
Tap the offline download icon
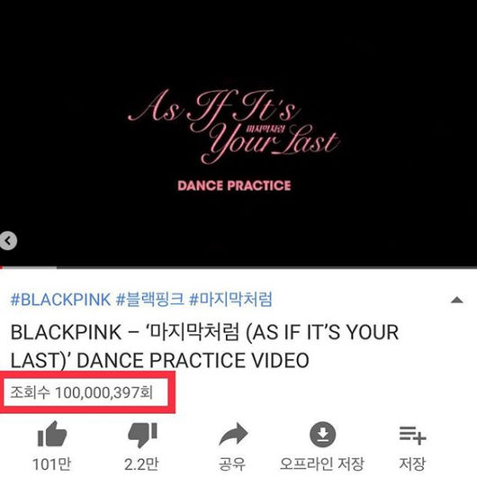point(322,435)
